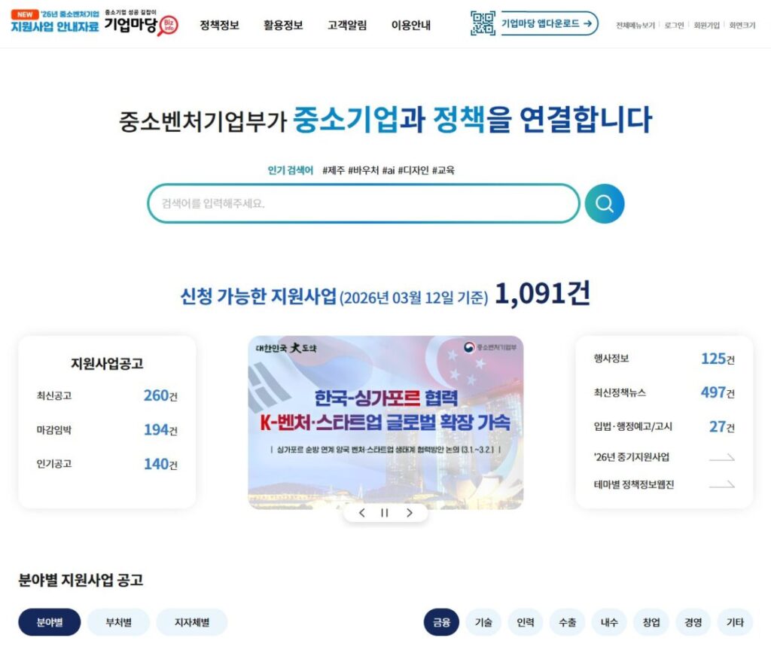Click the NEW badge beside 지원사업 안내자료
This screenshot has width=771, height=650.
[x=23, y=13]
